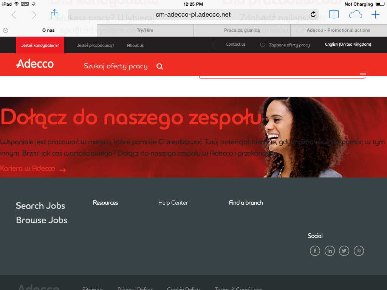Select 'Jesteś pracodawcą?' menu item
Viewport: 387px width, 290px height.
click(96, 45)
